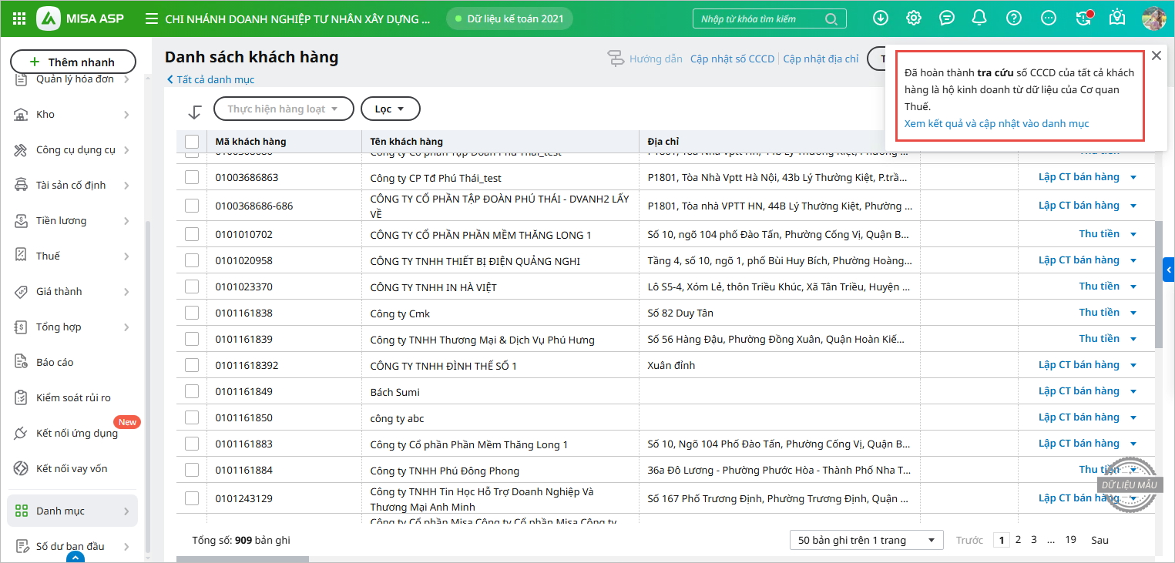The image size is (1175, 563).
Task: Expand action arrow for row 01003686863
Action: pos(1133,177)
